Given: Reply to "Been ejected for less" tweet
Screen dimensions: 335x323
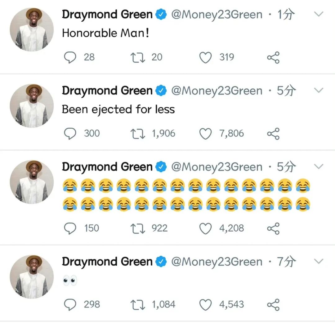Looking at the screenshot, I should 70,134.
